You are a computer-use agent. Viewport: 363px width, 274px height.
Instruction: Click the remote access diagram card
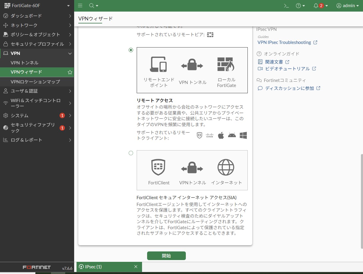(x=192, y=70)
